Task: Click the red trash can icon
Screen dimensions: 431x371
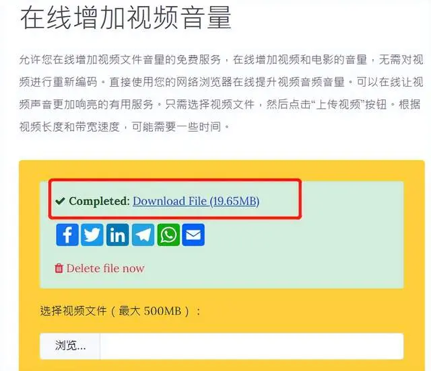Action: (x=59, y=268)
